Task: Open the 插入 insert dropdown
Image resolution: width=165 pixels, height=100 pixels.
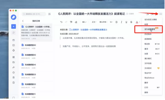Action: point(84,22)
